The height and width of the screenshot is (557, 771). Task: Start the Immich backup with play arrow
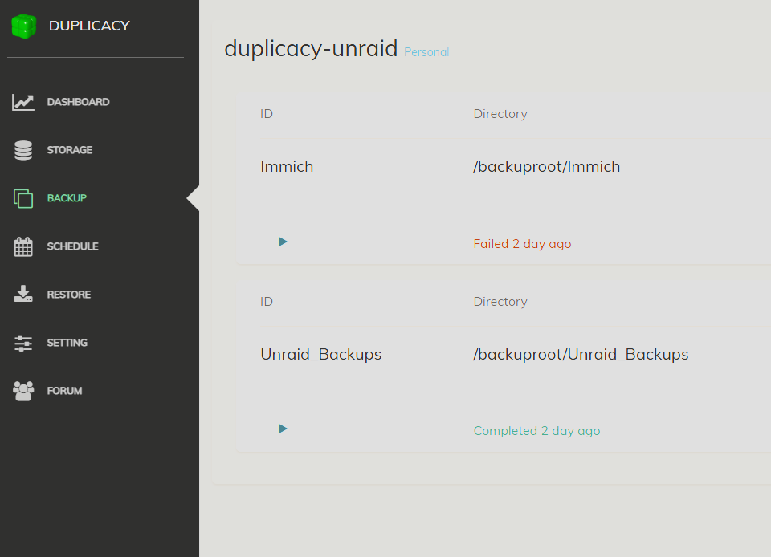pos(283,242)
